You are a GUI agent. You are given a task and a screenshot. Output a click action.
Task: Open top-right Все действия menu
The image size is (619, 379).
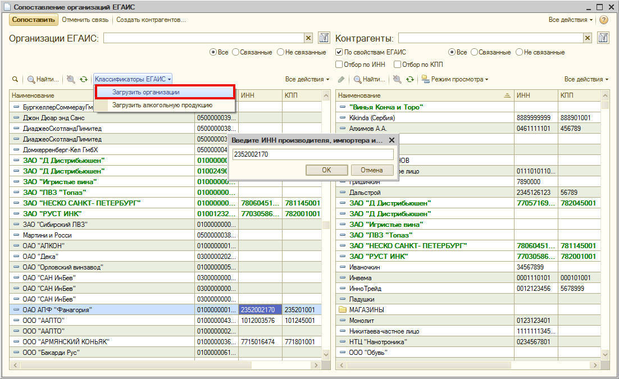pyautogui.click(x=571, y=20)
